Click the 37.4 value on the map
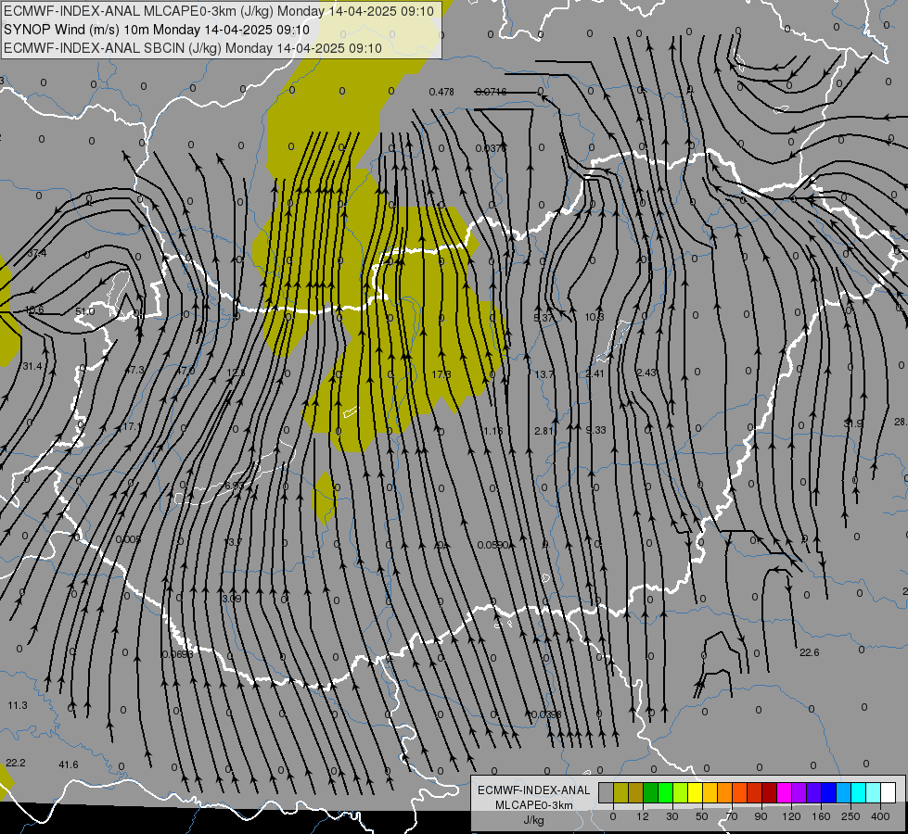 pos(37,253)
